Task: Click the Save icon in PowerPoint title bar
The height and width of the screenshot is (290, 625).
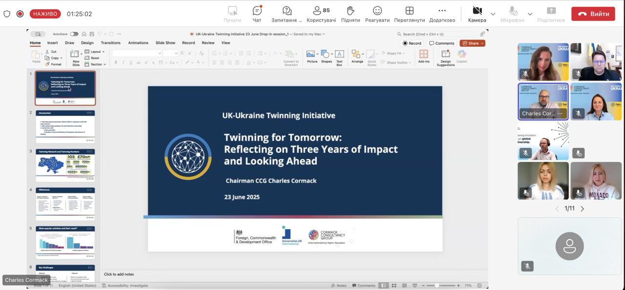Action: pyautogui.click(x=91, y=34)
